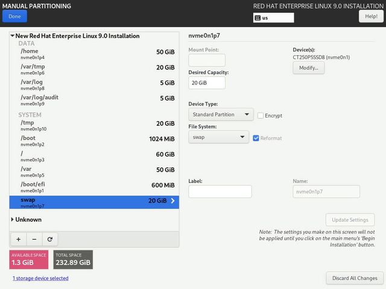
Task: Open the Device Type dropdown
Action: (221, 114)
